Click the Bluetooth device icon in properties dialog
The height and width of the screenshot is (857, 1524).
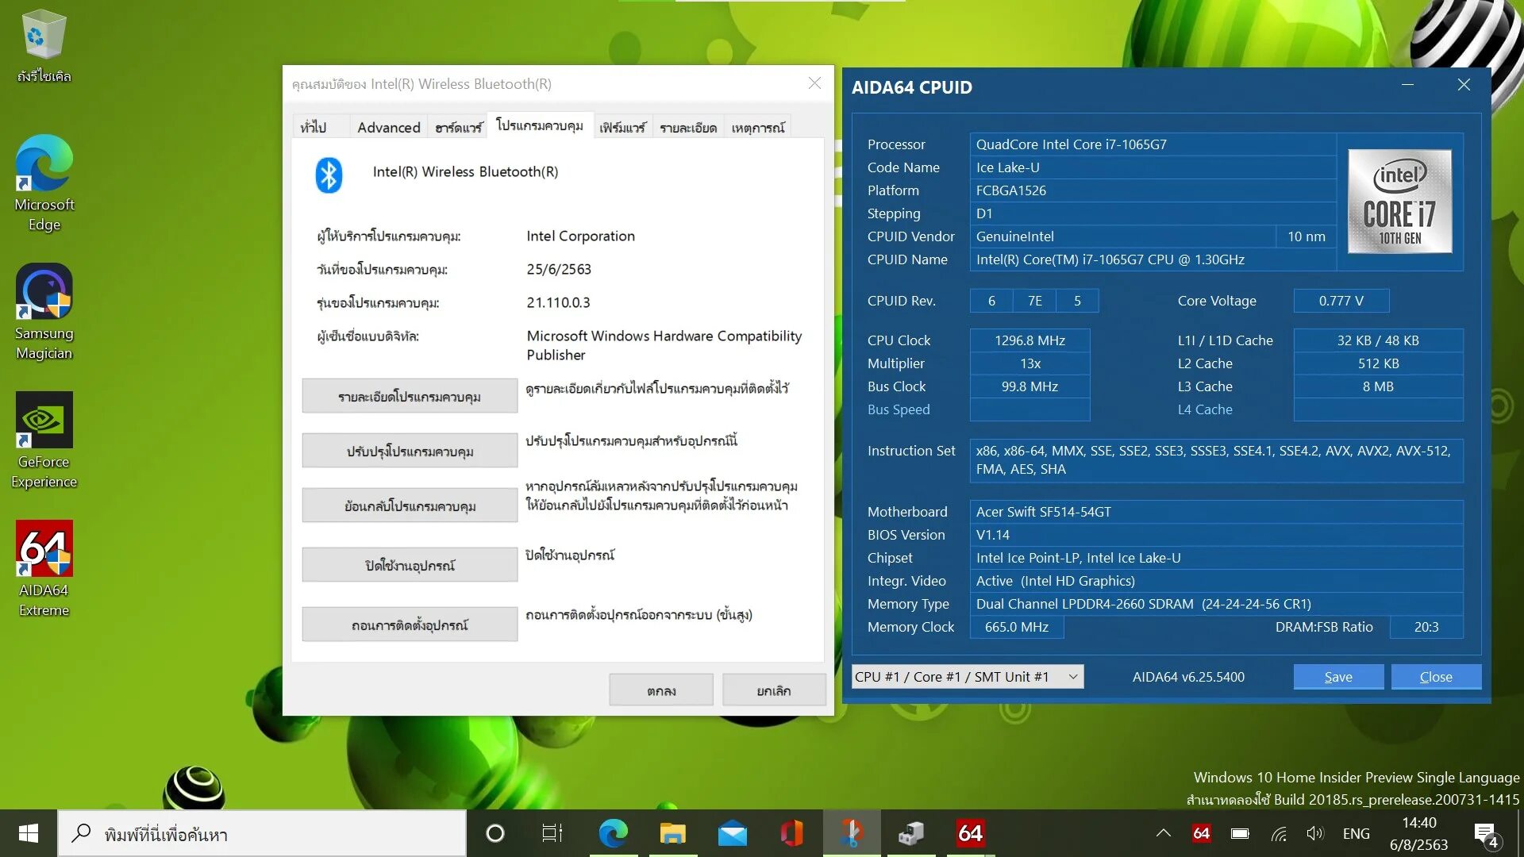pos(329,175)
